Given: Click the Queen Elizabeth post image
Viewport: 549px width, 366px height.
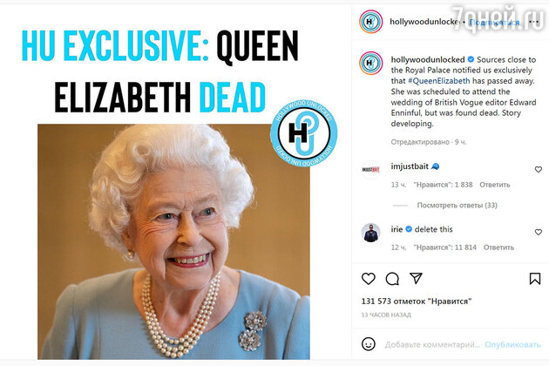Looking at the screenshot, I should (173, 241).
